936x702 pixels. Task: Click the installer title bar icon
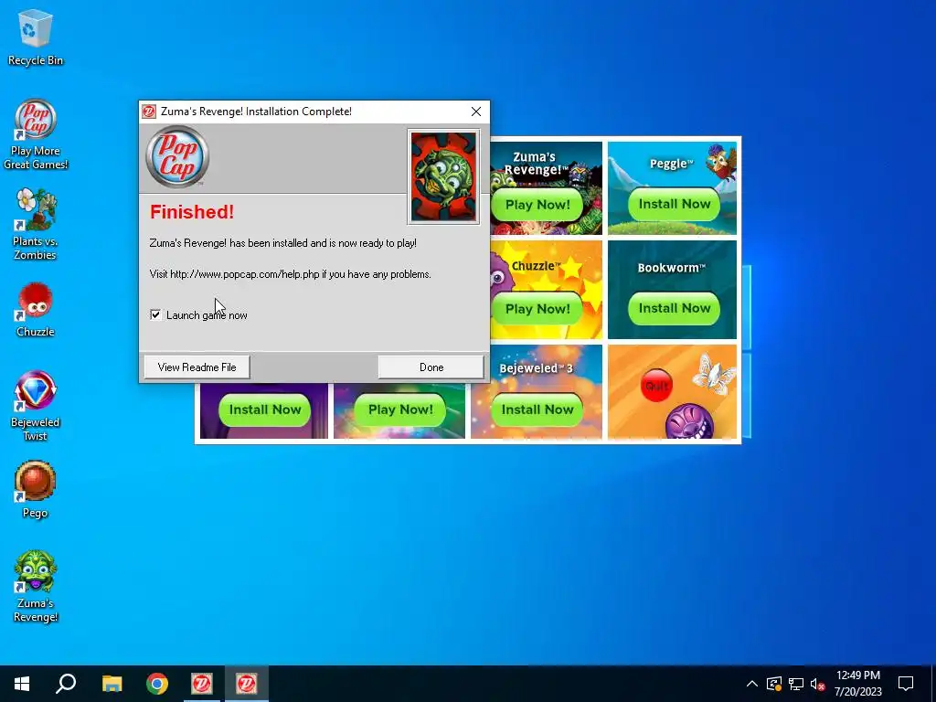click(x=149, y=112)
